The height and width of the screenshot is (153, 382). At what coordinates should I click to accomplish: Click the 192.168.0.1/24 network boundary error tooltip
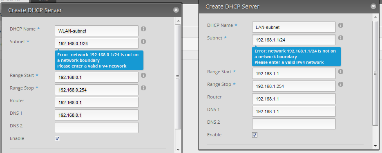99,60
